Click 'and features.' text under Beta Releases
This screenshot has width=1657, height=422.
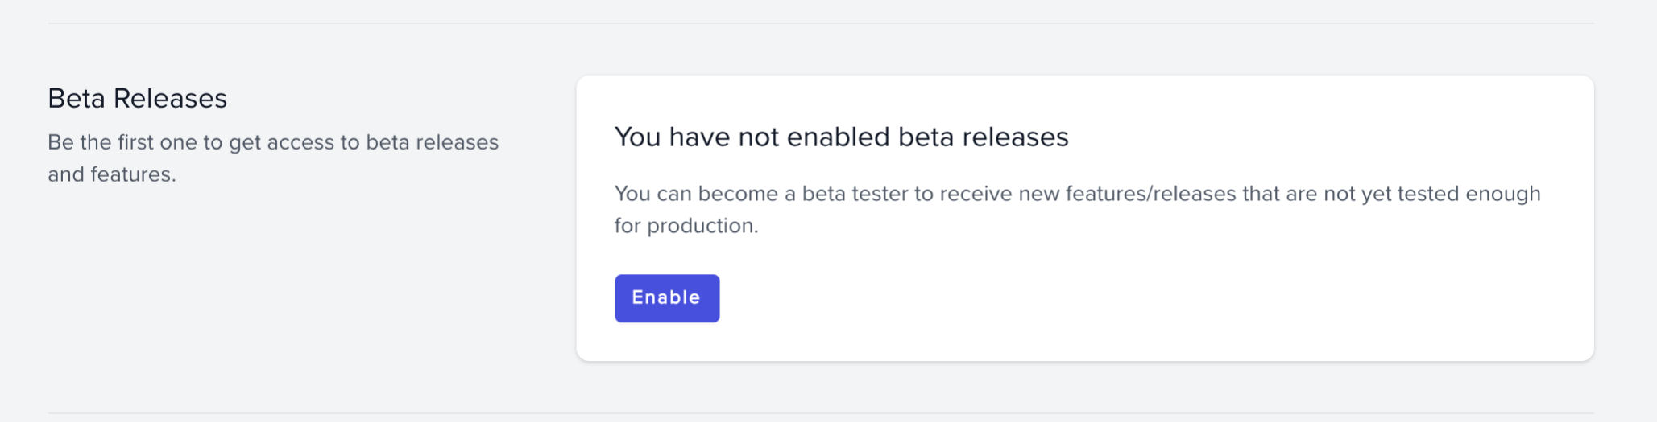[112, 174]
